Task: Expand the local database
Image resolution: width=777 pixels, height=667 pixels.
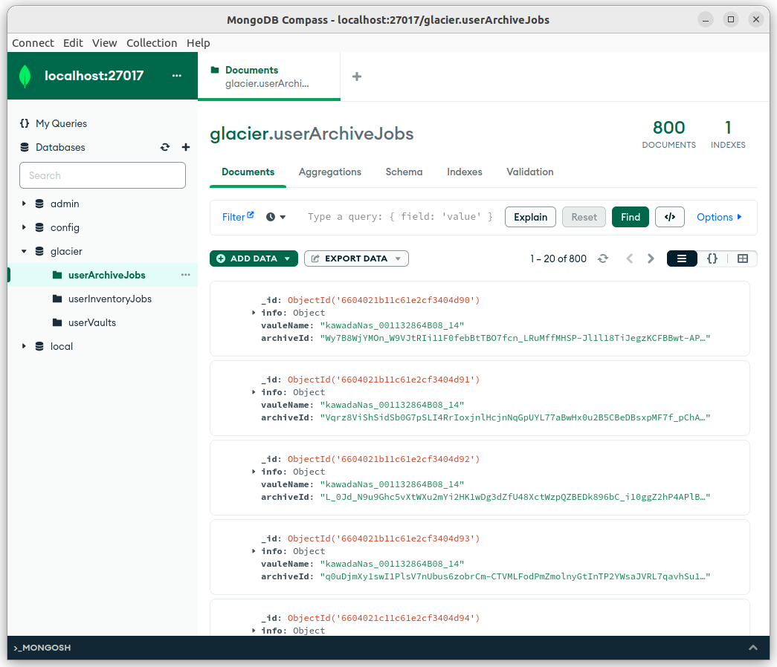Action: (23, 346)
